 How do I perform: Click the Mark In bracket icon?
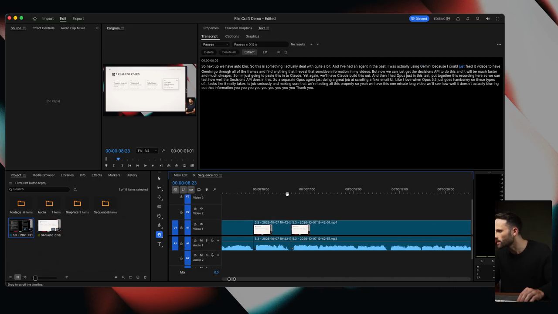[114, 166]
